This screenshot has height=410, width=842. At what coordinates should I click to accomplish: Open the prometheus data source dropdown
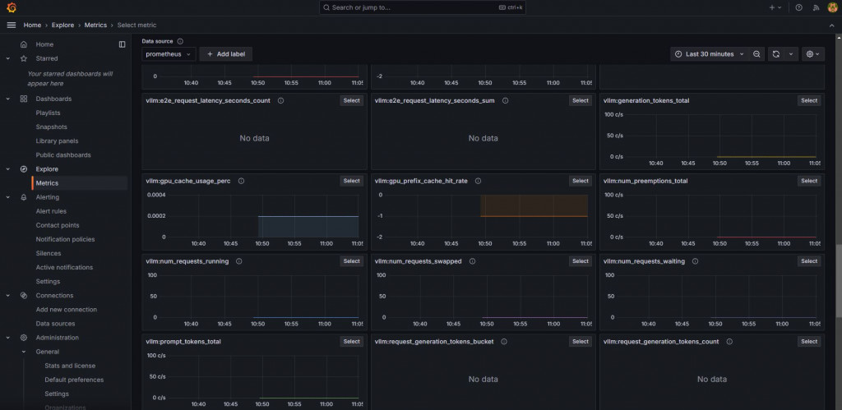point(169,54)
